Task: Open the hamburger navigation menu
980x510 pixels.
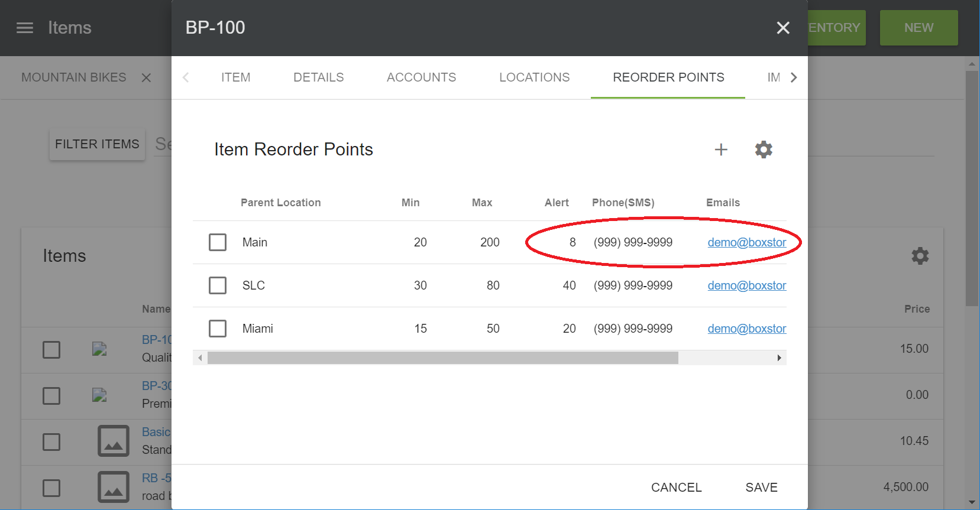Action: 25,28
